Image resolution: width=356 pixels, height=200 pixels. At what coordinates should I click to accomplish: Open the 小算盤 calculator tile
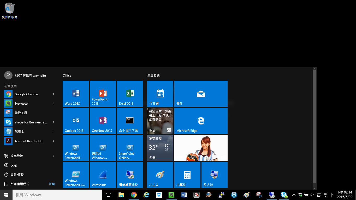point(187,175)
